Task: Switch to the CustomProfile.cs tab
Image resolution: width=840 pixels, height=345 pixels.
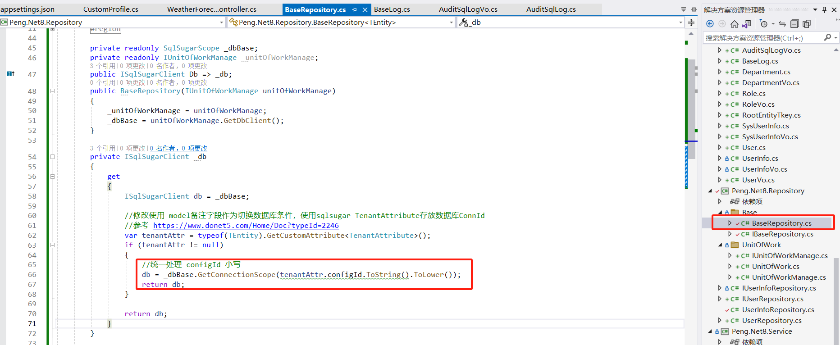Action: point(111,9)
